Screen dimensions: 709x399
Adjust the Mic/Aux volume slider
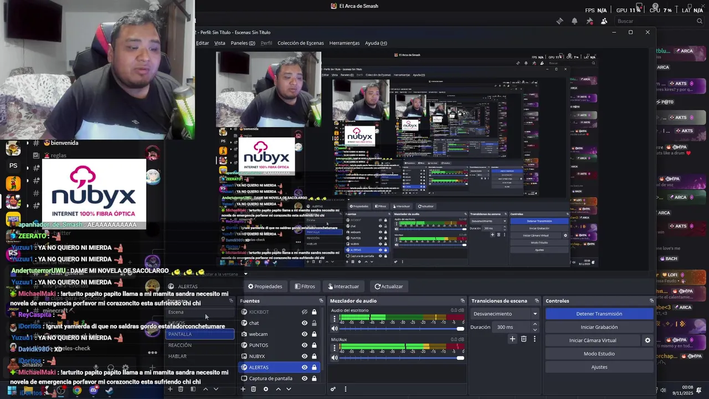(x=402, y=358)
